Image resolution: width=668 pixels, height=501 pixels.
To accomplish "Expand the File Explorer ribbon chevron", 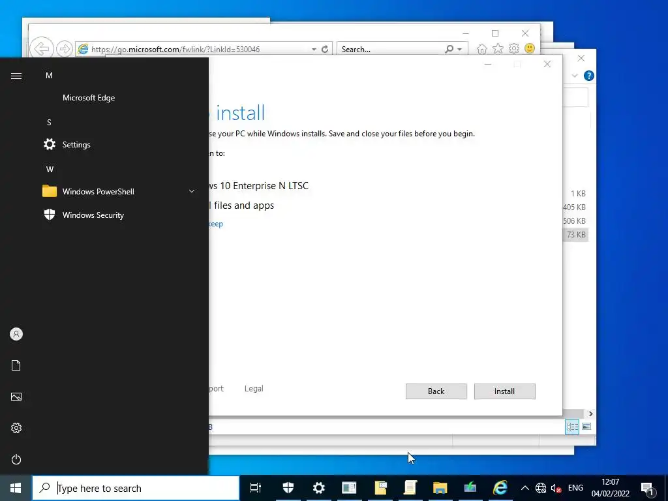I will [575, 76].
